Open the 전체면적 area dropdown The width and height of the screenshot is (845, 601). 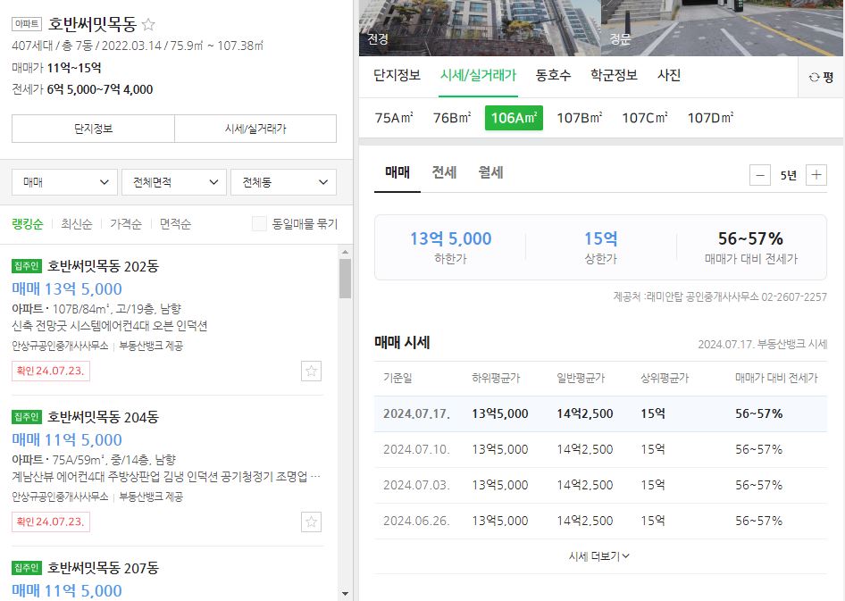174,182
